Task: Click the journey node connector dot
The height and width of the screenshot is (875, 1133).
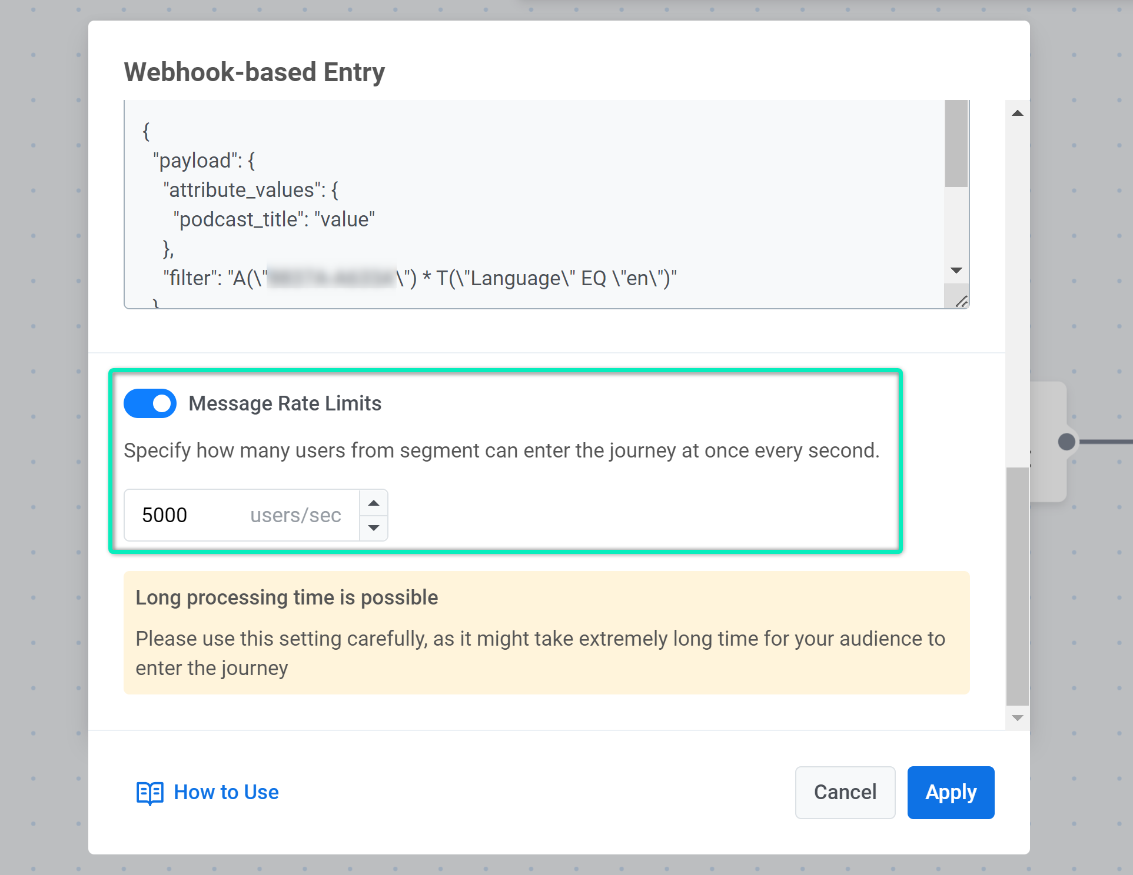Action: (1066, 442)
